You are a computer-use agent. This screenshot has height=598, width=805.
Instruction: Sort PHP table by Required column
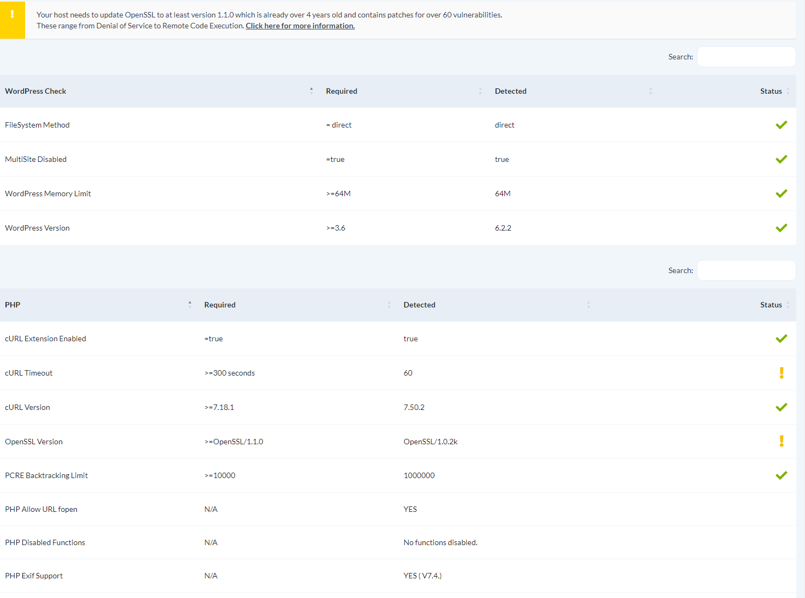299,305
